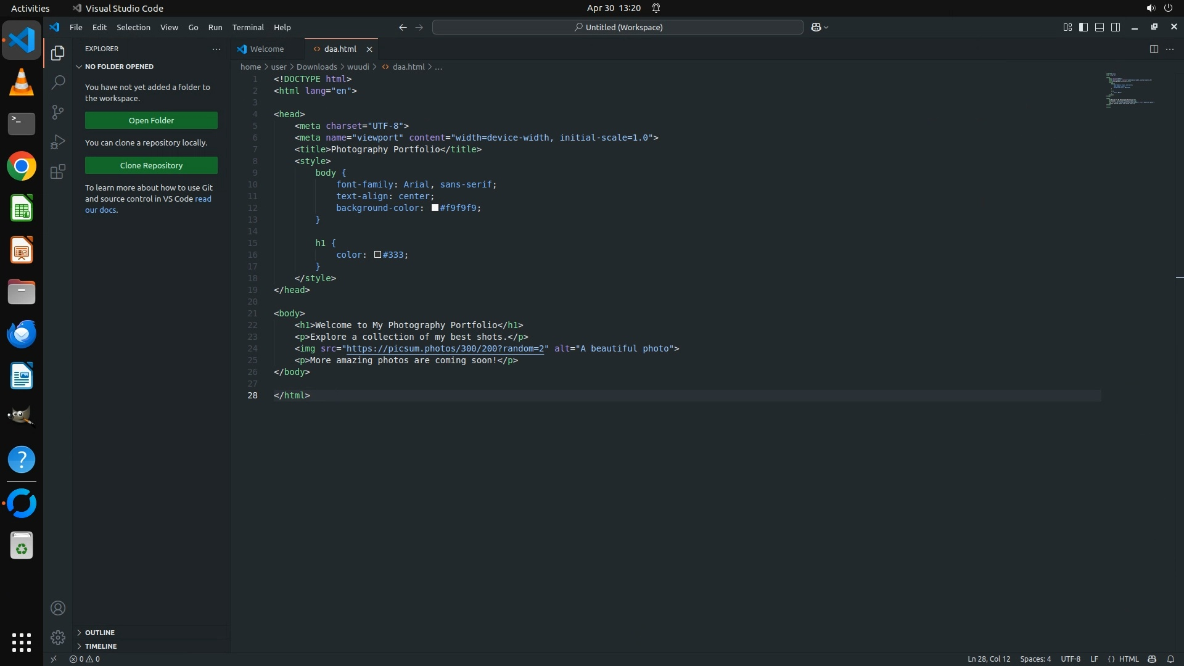Open the Manage gear icon
Viewport: 1184px width, 666px height.
click(58, 637)
